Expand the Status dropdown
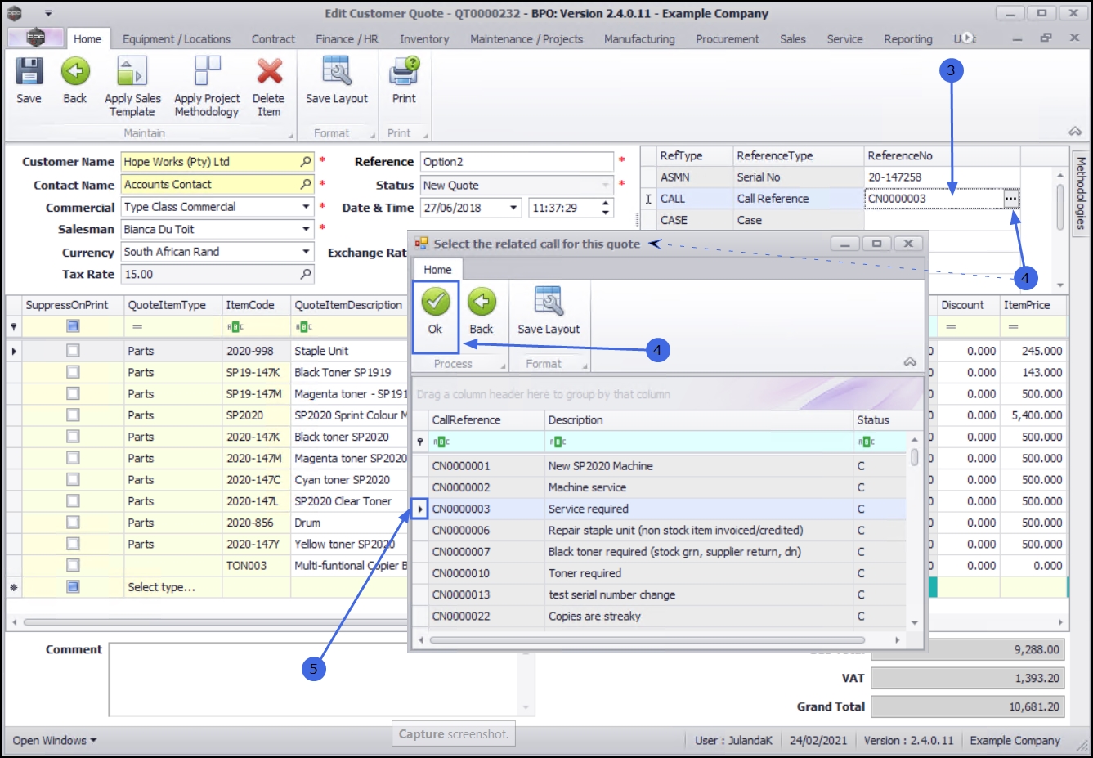Viewport: 1093px width, 758px height. [x=606, y=186]
